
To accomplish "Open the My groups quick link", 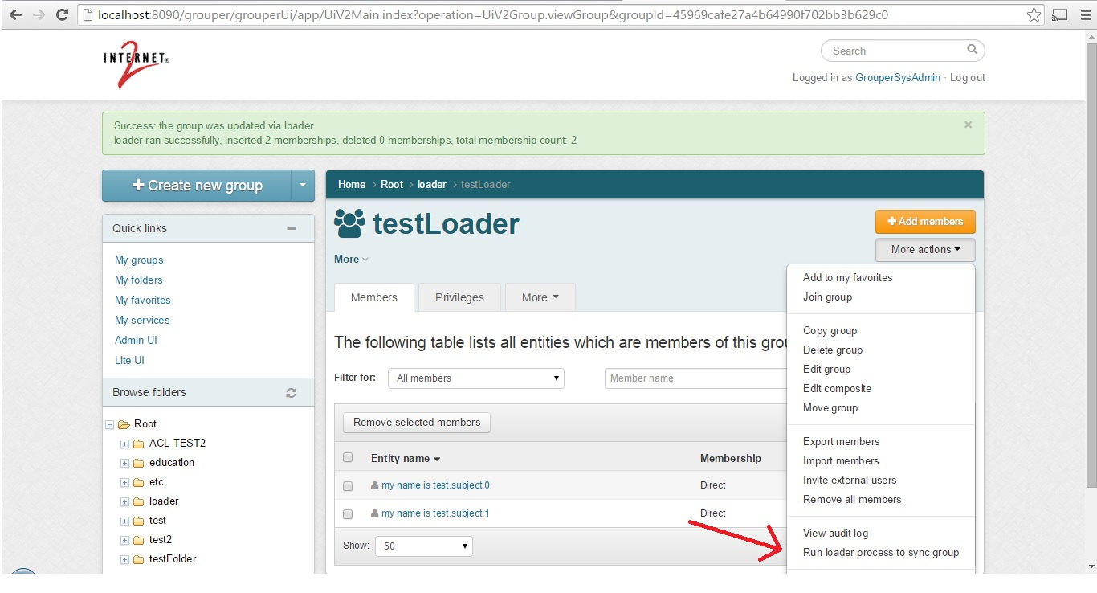I will 139,260.
